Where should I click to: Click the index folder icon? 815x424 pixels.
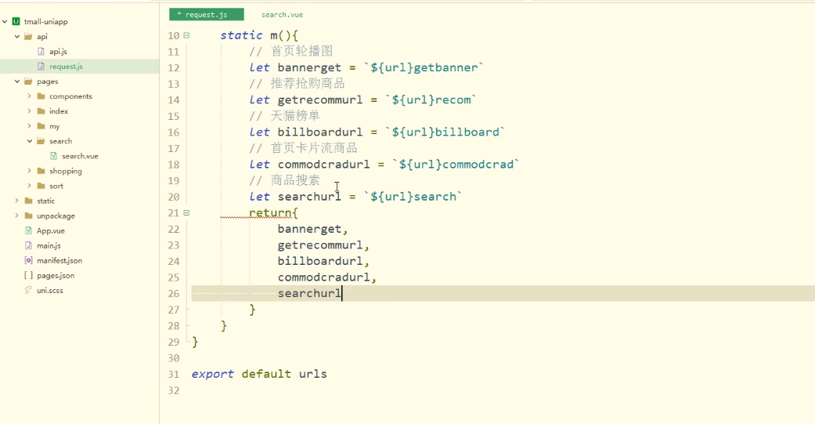pos(41,111)
